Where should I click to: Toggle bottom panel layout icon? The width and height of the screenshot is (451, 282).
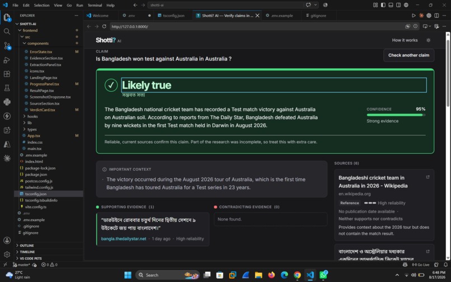[x=391, y=5]
